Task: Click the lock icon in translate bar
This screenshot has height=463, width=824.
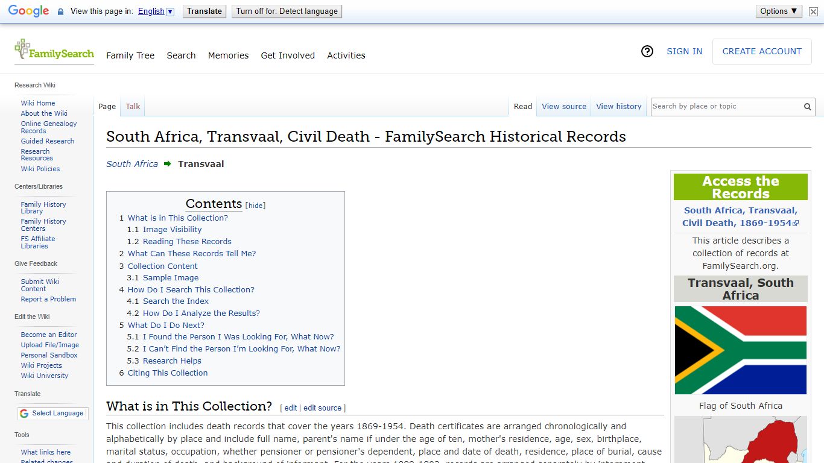Action: 60,11
